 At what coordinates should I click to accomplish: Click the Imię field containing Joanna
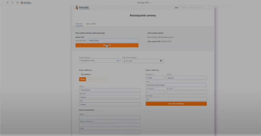pos(109,104)
